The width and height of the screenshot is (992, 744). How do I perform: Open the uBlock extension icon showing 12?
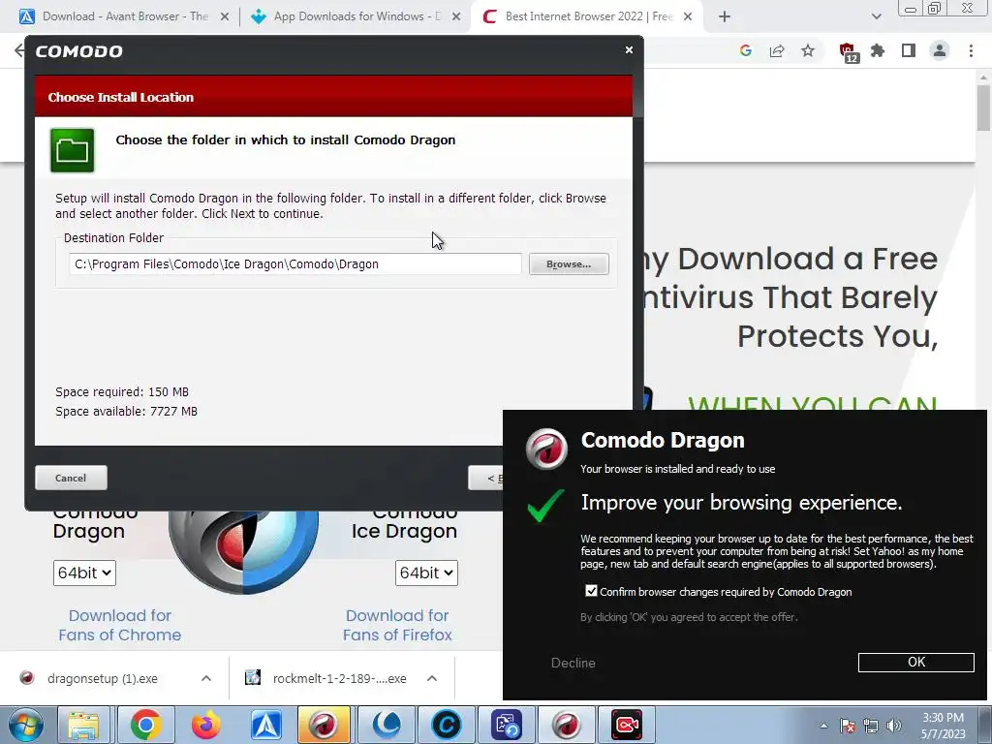pos(848,52)
